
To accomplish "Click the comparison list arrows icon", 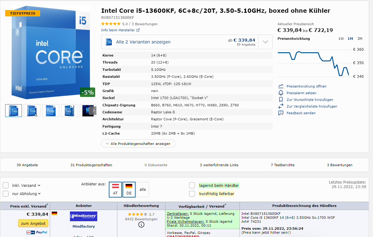I will pyautogui.click(x=281, y=106).
